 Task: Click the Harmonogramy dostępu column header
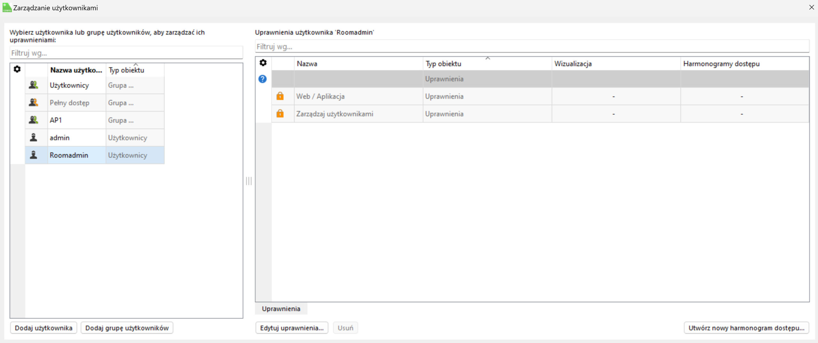pyautogui.click(x=721, y=64)
